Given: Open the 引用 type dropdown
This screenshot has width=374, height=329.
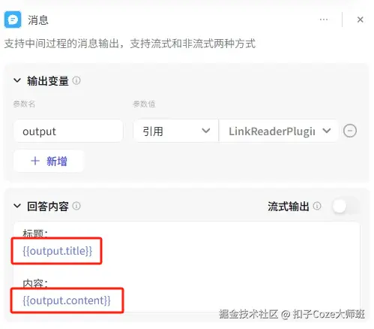Looking at the screenshot, I should 175,131.
